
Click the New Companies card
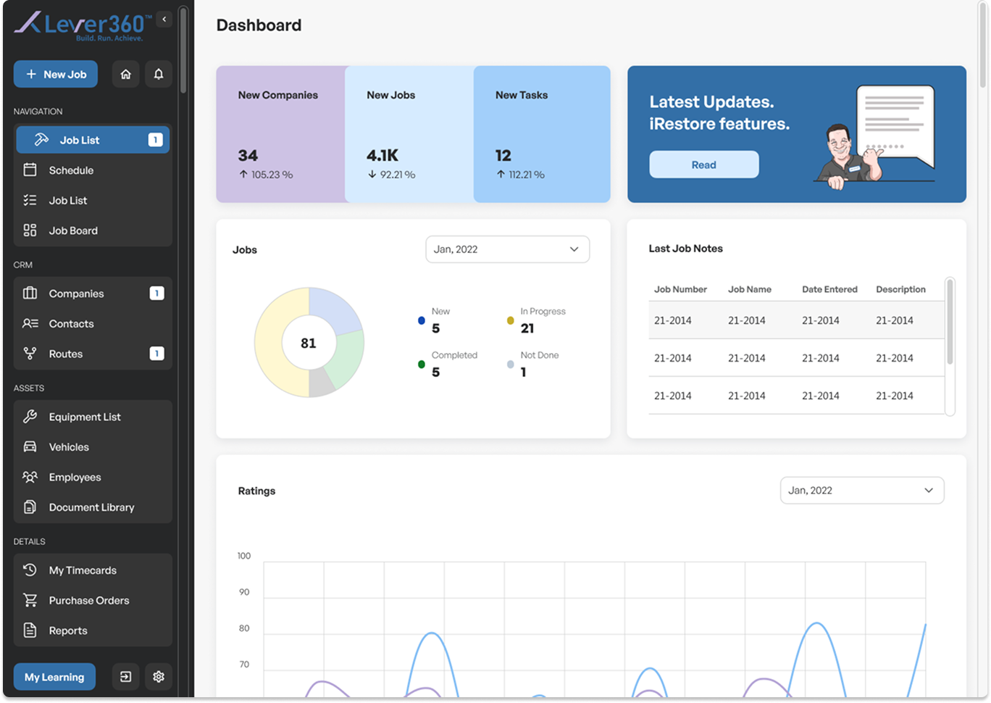coord(281,134)
